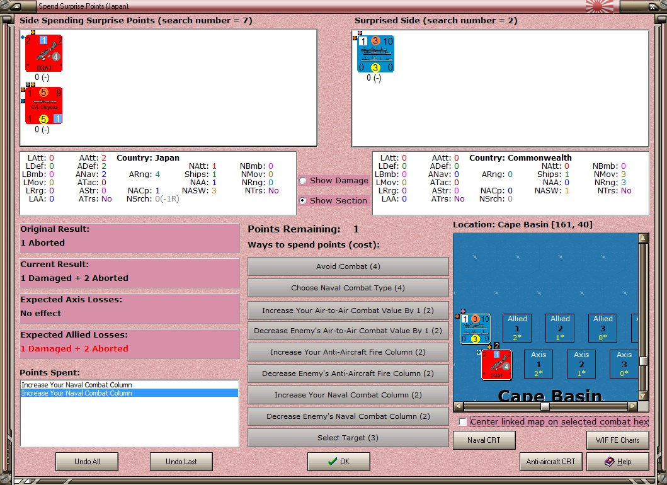The image size is (667, 485).
Task: Click the Original Result: 1 Aborted panel
Action: [x=130, y=238]
